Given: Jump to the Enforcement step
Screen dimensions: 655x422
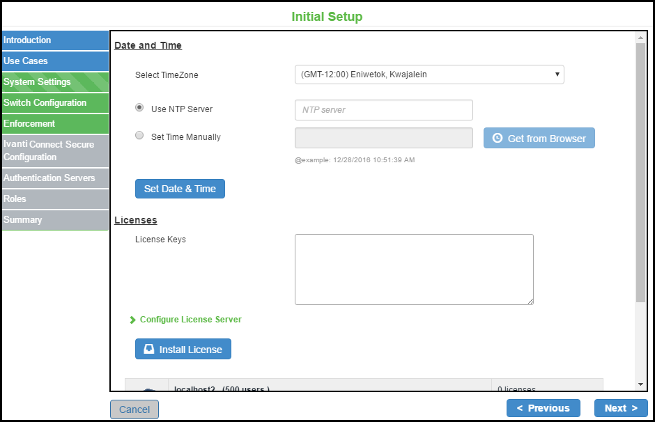Looking at the screenshot, I should pyautogui.click(x=54, y=124).
